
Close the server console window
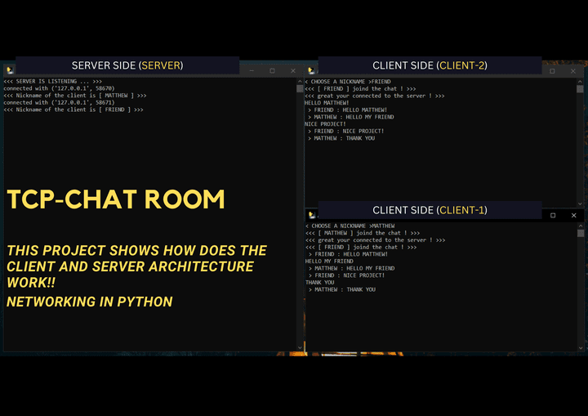tap(293, 70)
